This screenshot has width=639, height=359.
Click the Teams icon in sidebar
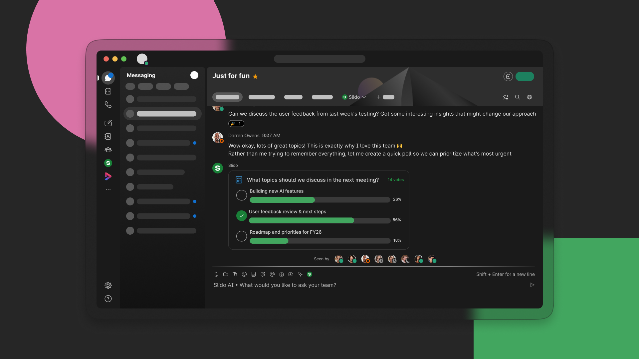click(x=108, y=150)
